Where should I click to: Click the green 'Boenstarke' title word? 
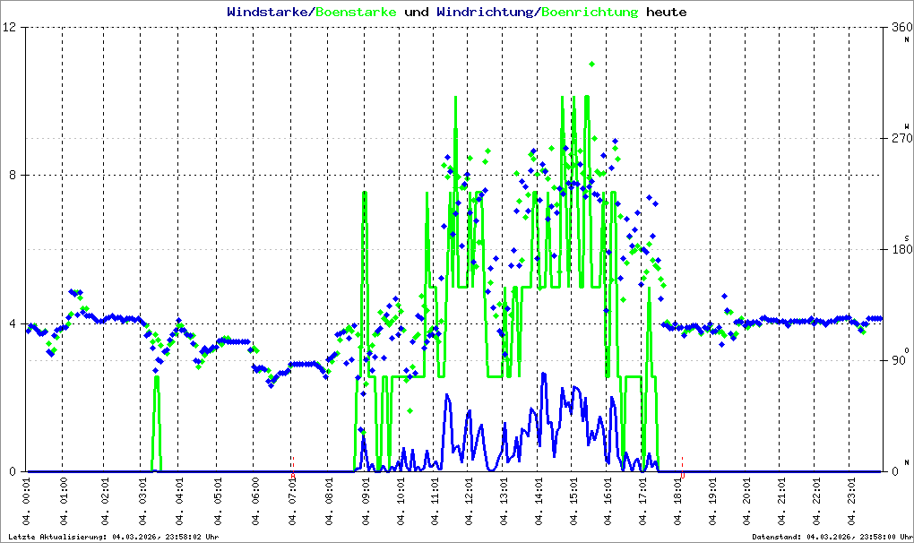[356, 12]
